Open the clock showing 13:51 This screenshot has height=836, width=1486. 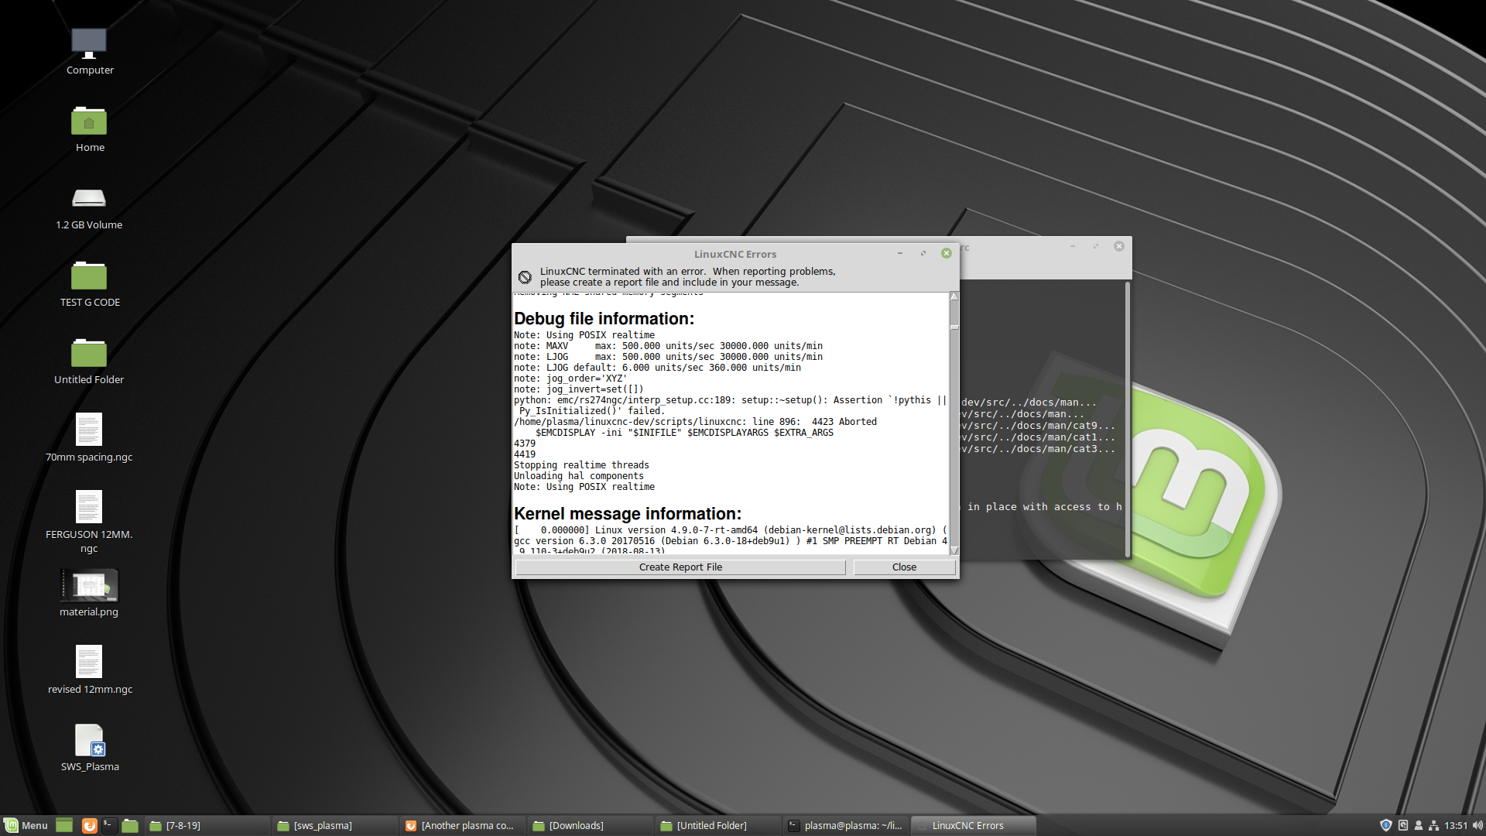coord(1456,826)
